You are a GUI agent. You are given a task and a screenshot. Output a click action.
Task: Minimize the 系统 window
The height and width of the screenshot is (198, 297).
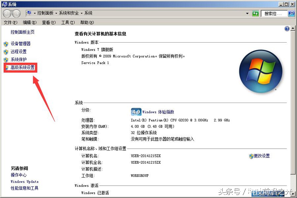pos(281,4)
